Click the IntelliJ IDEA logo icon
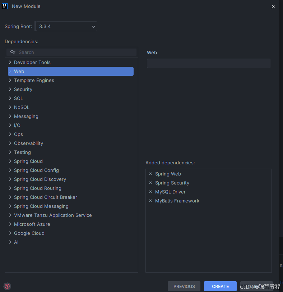The width and height of the screenshot is (283, 292). tap(5, 6)
